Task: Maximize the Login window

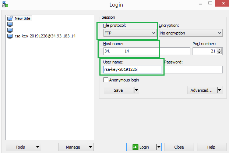Action: pyautogui.click(x=210, y=3)
